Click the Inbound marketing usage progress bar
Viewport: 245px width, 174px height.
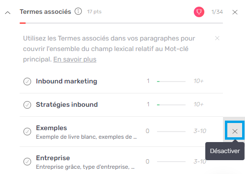171,82
